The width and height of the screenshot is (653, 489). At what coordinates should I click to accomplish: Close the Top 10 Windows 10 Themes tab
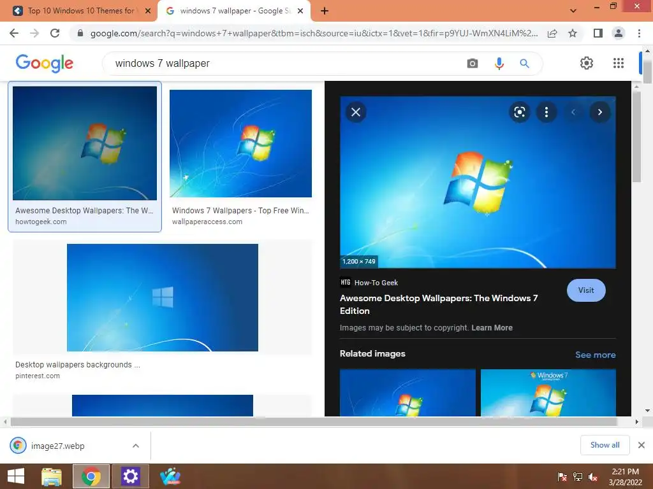click(x=148, y=11)
